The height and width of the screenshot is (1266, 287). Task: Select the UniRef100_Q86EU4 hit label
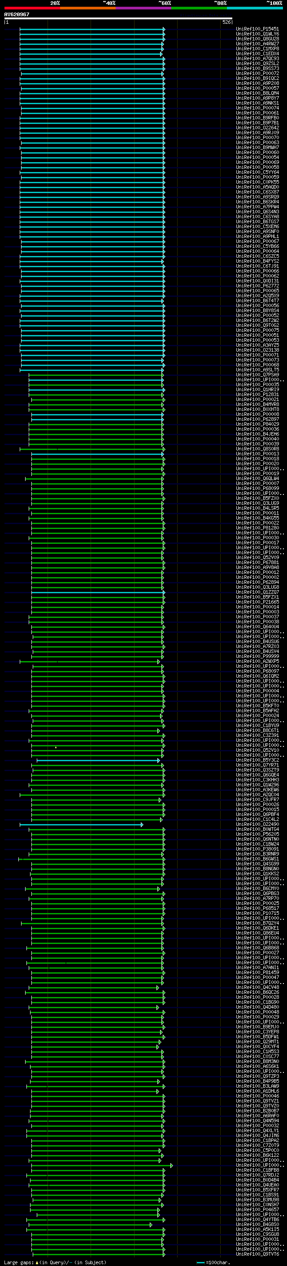[x=257, y=933]
